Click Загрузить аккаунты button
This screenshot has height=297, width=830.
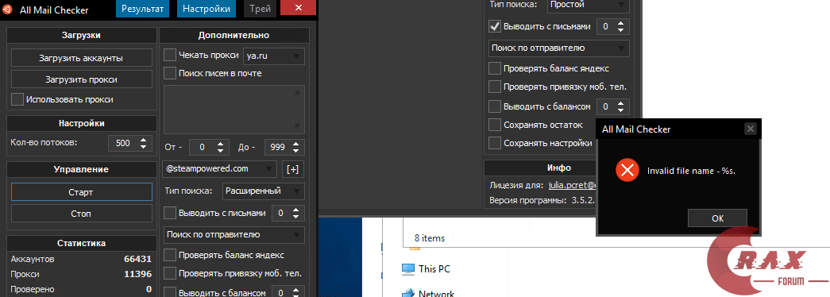(x=82, y=58)
